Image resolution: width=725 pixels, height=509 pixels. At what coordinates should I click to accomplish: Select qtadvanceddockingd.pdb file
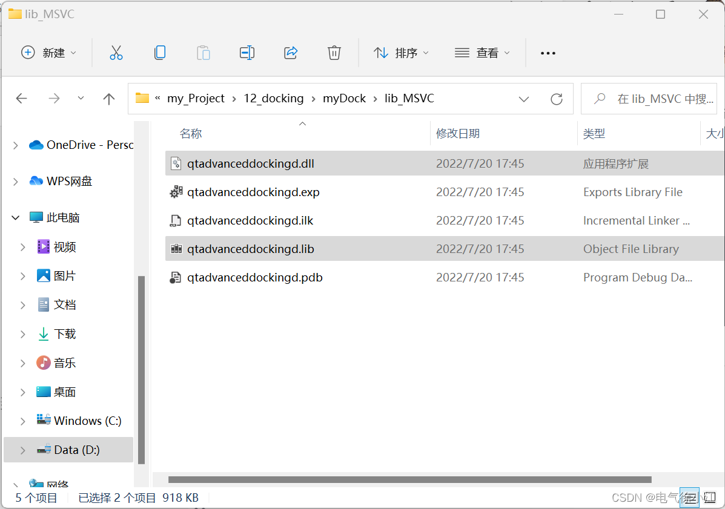pyautogui.click(x=254, y=277)
